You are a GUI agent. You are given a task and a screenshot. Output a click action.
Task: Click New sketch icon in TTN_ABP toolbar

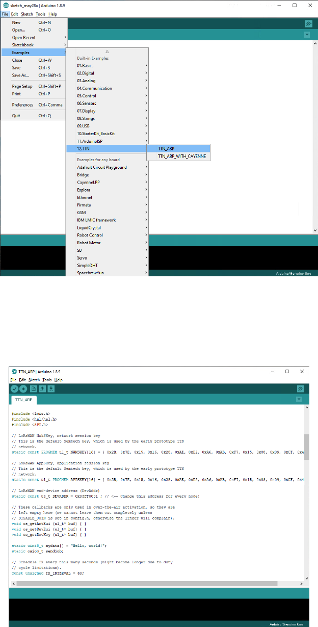[33, 388]
